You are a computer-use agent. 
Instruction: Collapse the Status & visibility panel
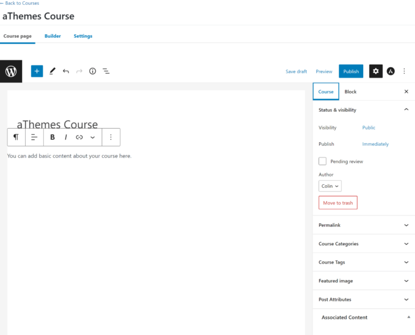click(x=364, y=110)
